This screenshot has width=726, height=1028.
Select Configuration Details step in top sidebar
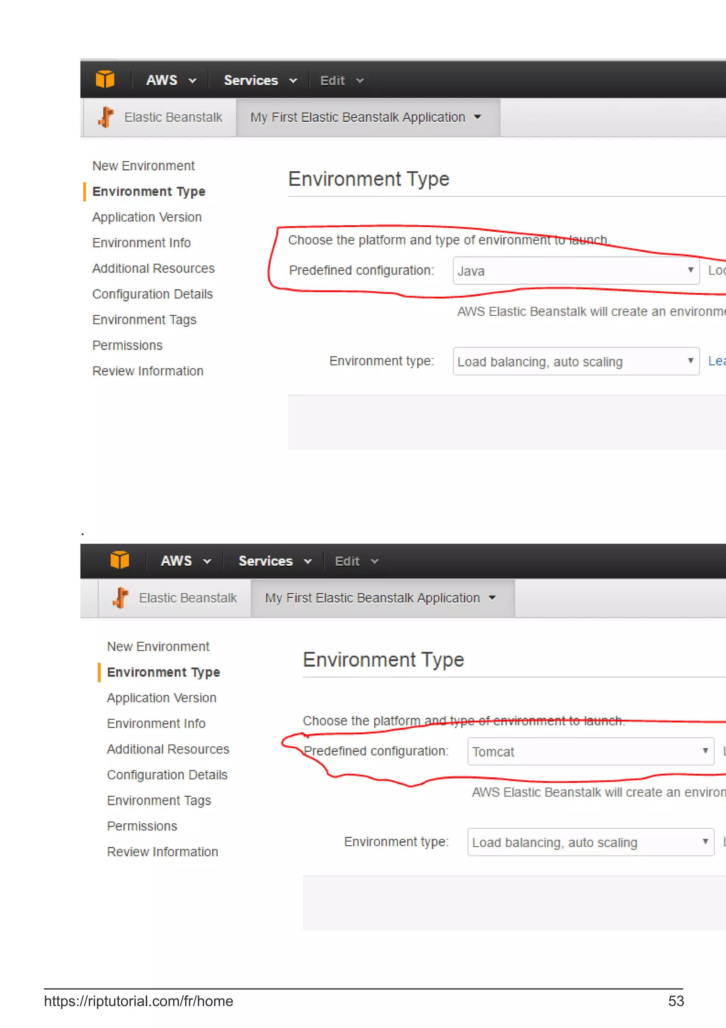pyautogui.click(x=152, y=294)
